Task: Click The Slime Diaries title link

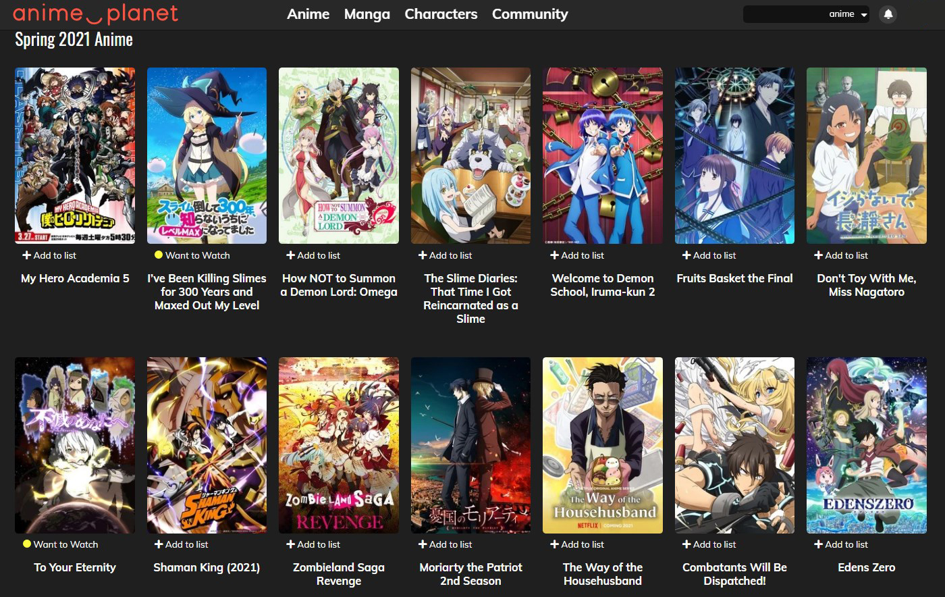Action: 470,298
